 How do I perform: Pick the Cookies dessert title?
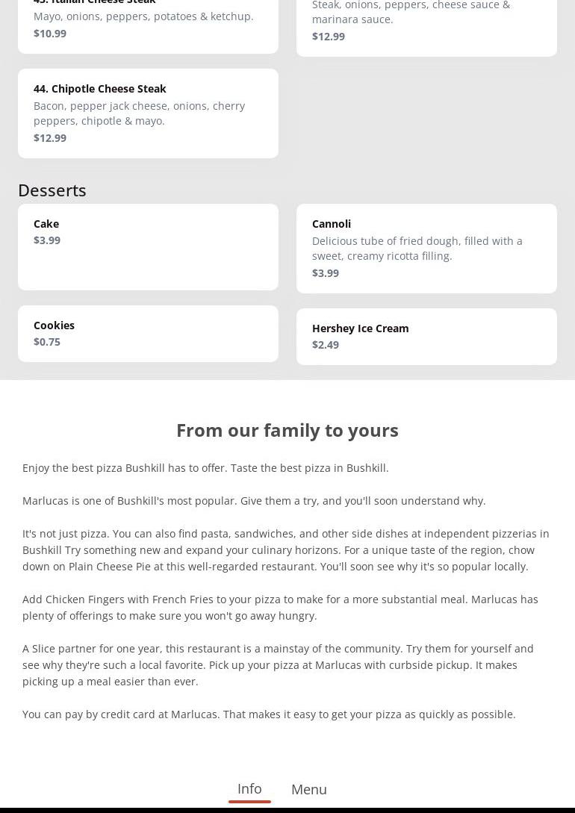tap(54, 325)
